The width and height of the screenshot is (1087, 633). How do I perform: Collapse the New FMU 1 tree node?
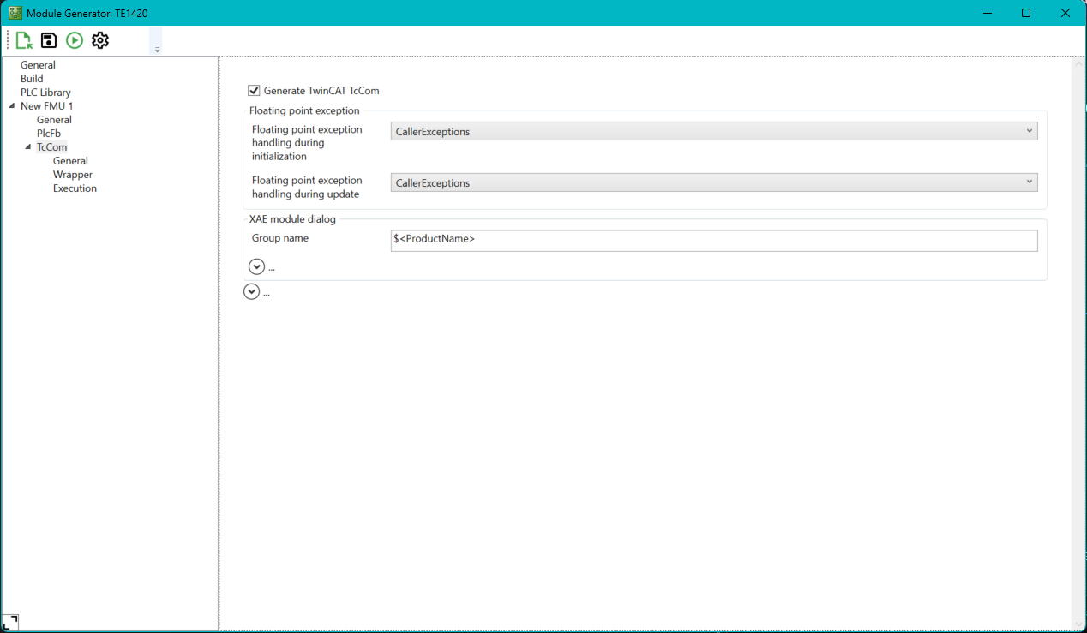tap(9, 105)
